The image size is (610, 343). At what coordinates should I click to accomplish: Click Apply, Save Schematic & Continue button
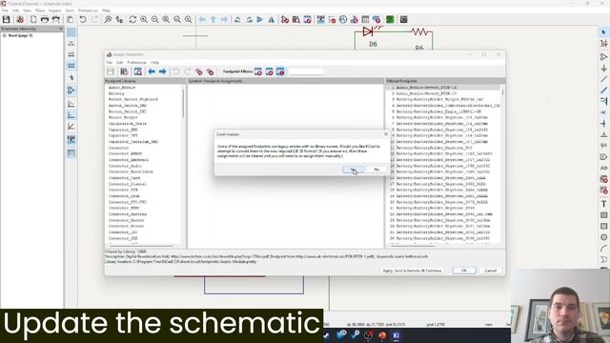(412, 271)
